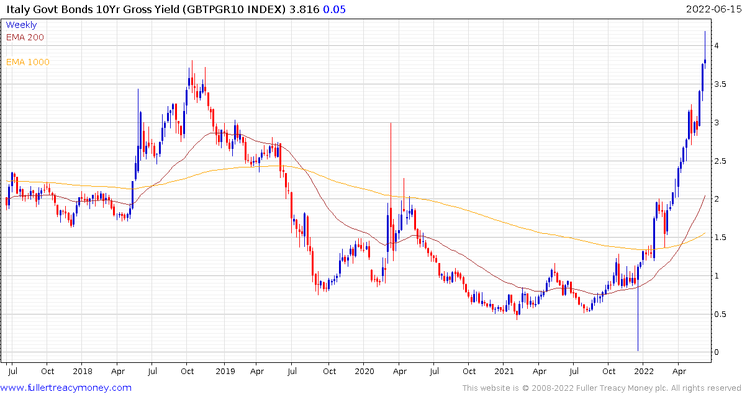
Task: Open www.fullertreacymoney.com link
Action: click(66, 388)
